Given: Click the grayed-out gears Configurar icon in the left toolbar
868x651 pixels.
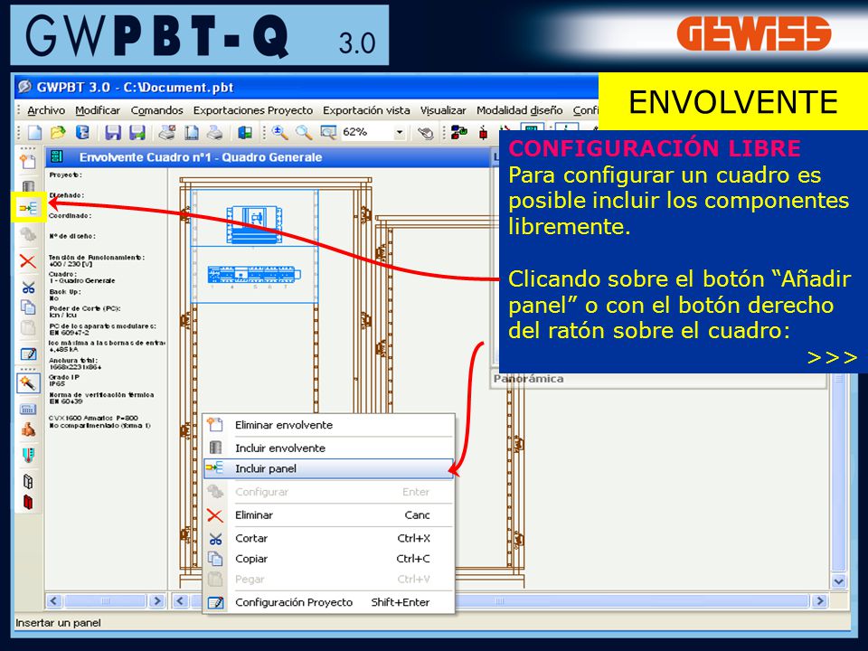Looking at the screenshot, I should click(28, 235).
